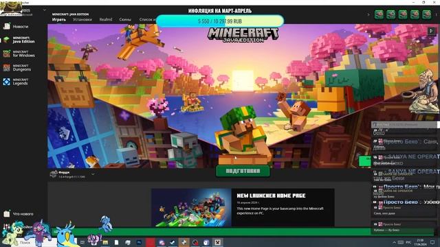Click the second green overlay icon

pos(391,14)
